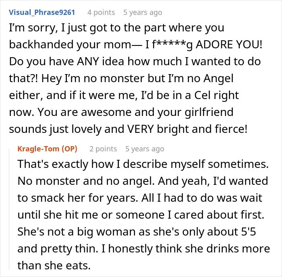Screen dimensions: 282x277
Task: Open Kragle-Tom's user profile
Action: coord(38,149)
